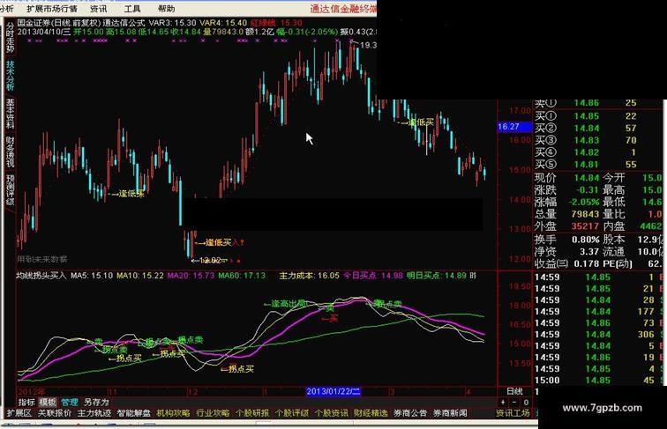Click the highlighted date 2013/01/22/二 on timeline

[333, 391]
